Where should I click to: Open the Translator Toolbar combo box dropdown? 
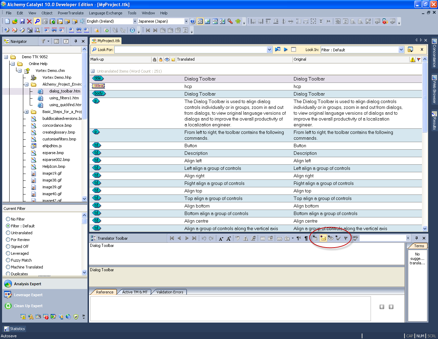(x=408, y=238)
